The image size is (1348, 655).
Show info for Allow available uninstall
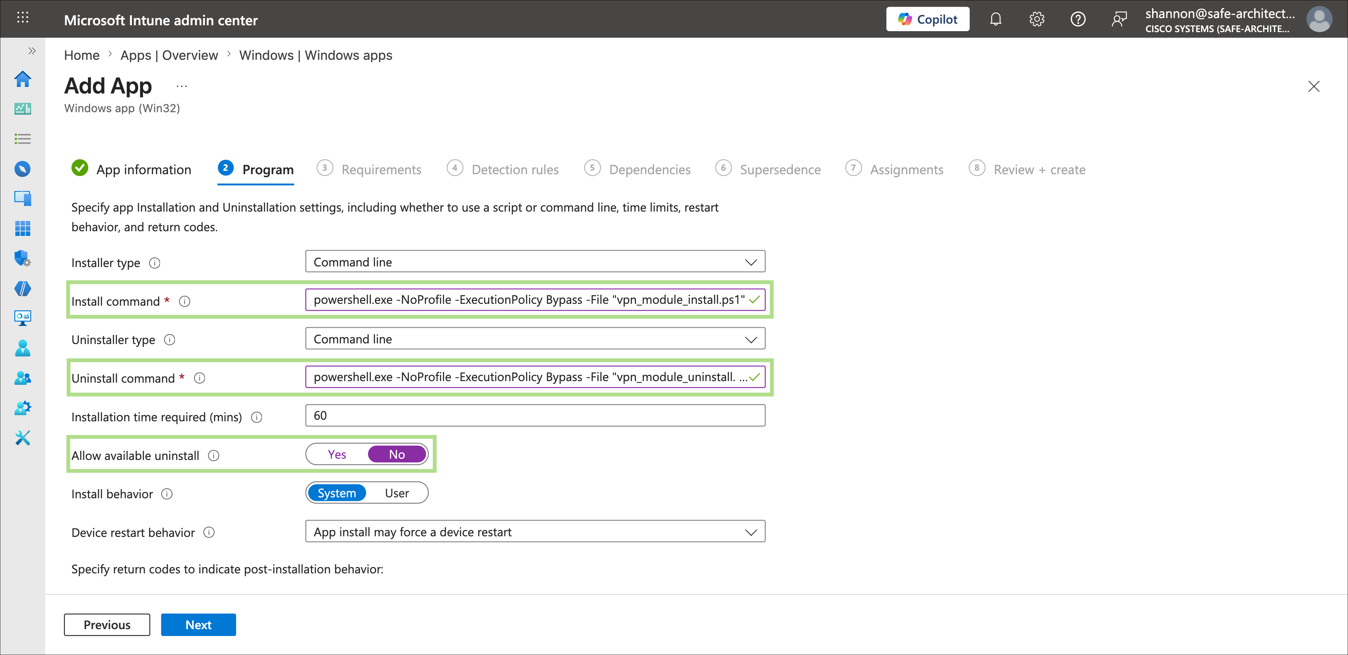click(x=214, y=456)
